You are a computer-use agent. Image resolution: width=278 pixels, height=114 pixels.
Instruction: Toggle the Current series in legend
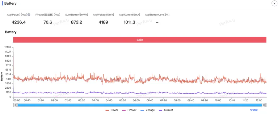pyautogui.click(x=166, y=110)
